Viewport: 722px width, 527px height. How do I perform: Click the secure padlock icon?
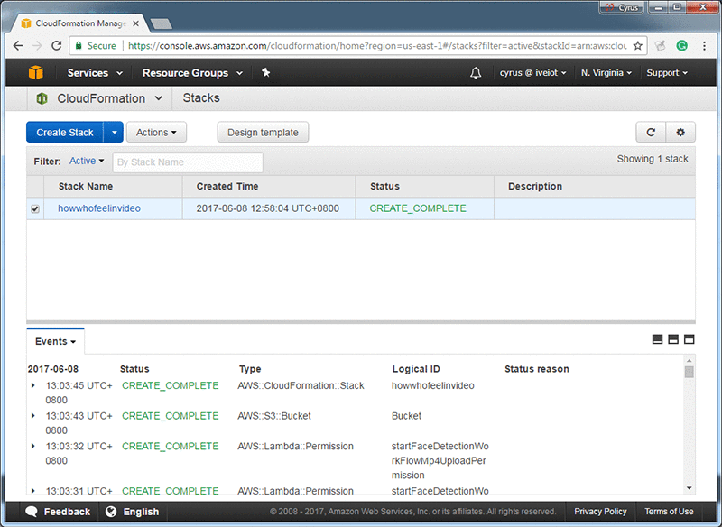pyautogui.click(x=79, y=45)
